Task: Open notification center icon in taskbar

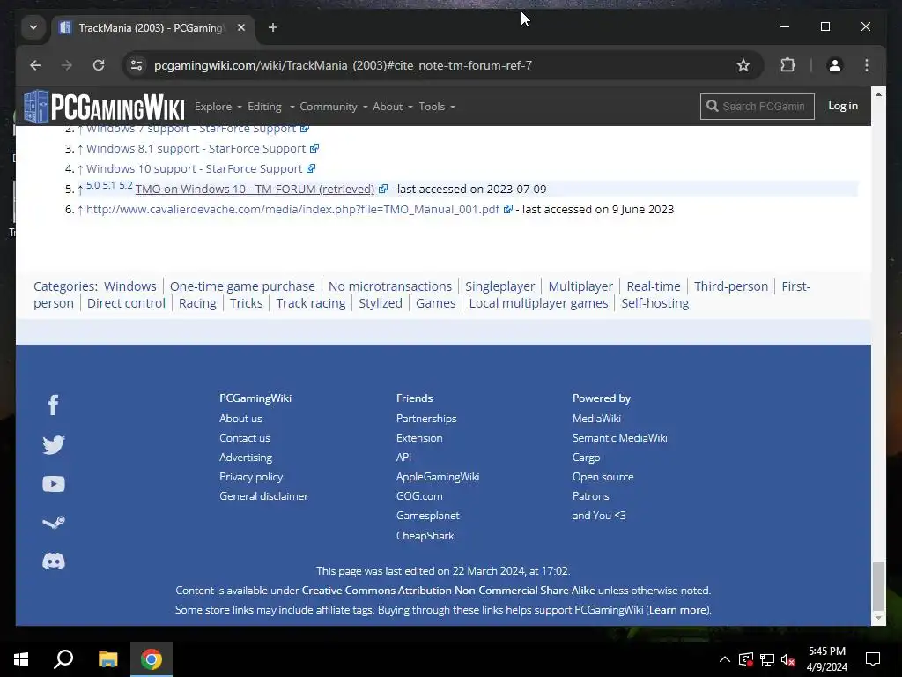Action: [873, 659]
